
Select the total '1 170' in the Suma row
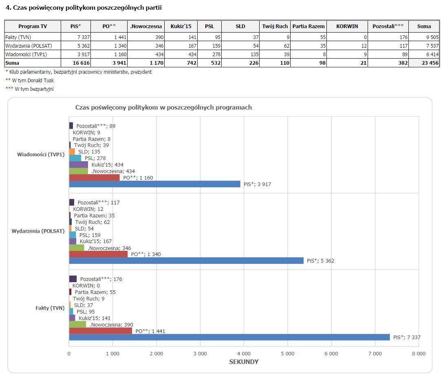coord(146,63)
